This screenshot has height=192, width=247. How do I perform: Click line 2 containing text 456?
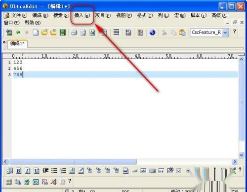18,68
